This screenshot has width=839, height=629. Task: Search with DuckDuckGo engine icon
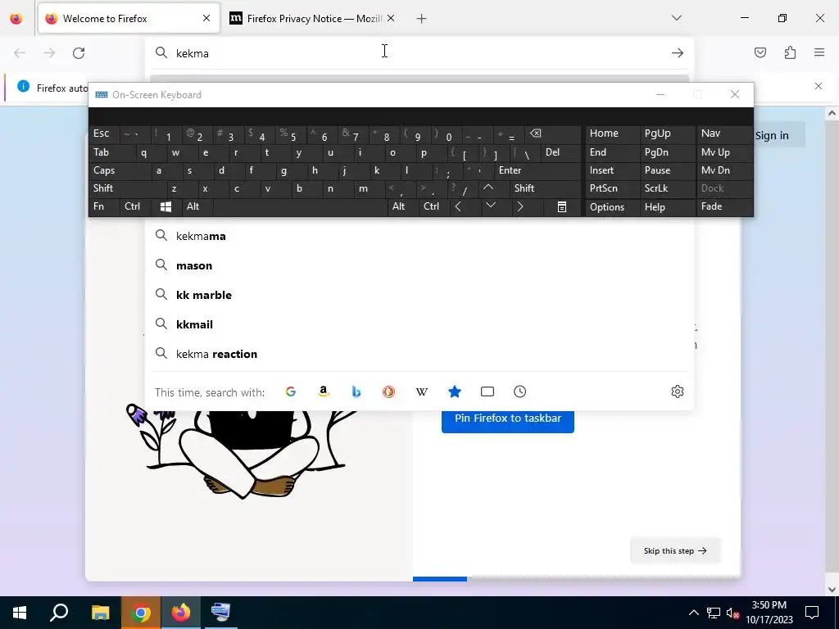click(x=388, y=391)
